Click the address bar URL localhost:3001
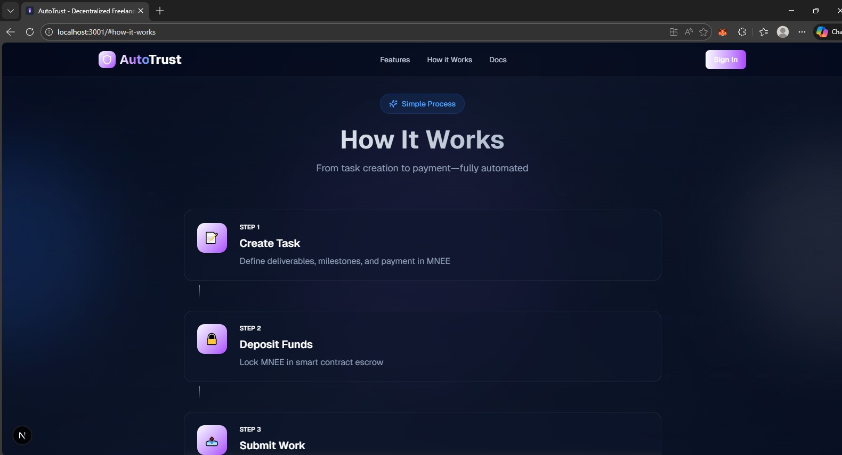Image resolution: width=842 pixels, height=455 pixels. [107, 32]
